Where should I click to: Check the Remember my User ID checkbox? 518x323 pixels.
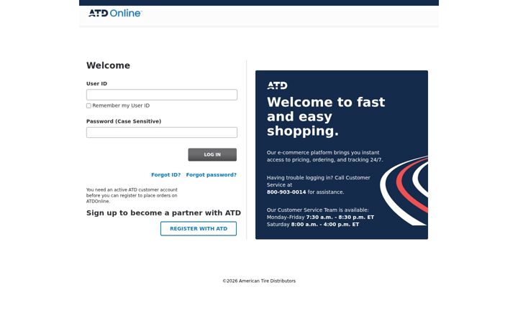pos(88,106)
